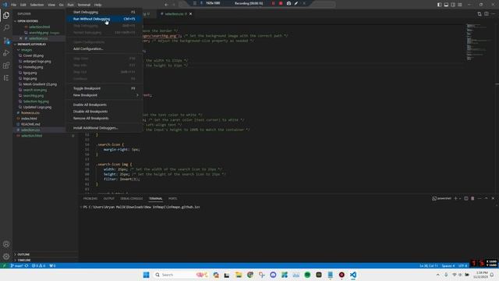Expand the Timeline section
499x281 pixels.
click(24, 260)
